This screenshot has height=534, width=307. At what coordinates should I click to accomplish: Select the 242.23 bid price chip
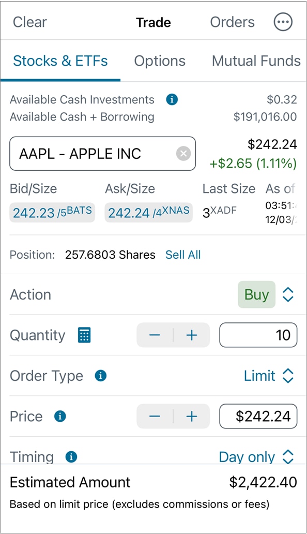click(52, 213)
